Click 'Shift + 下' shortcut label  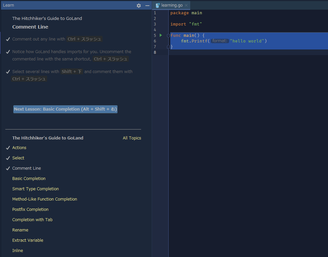click(x=72, y=72)
